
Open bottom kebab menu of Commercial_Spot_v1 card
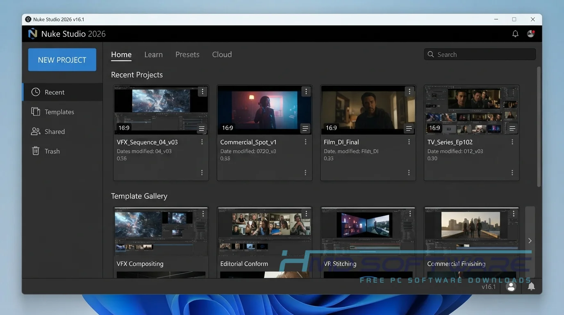coord(305,173)
